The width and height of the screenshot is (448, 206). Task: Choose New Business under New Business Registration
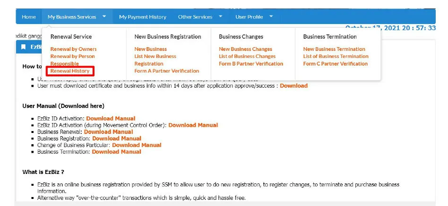pos(151,49)
